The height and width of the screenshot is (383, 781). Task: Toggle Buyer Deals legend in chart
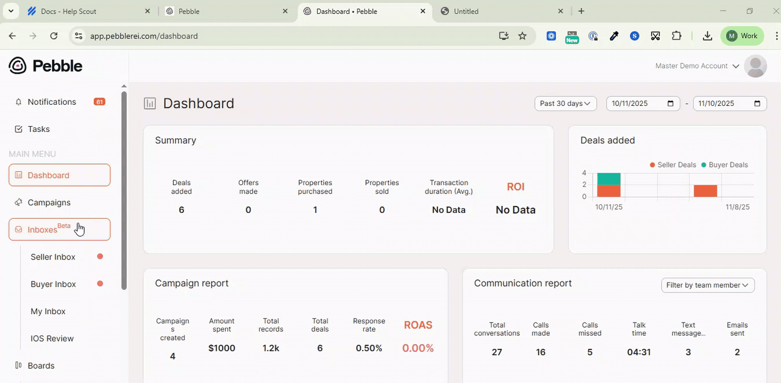click(724, 165)
